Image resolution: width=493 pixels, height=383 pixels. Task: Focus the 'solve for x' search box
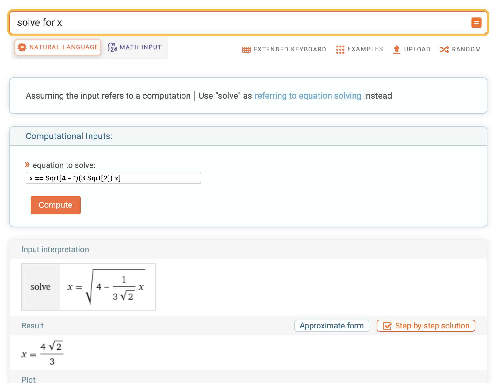click(x=239, y=23)
